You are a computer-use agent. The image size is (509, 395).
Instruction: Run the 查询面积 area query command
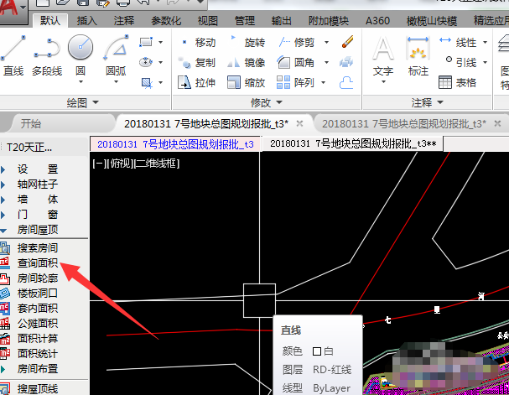point(38,263)
